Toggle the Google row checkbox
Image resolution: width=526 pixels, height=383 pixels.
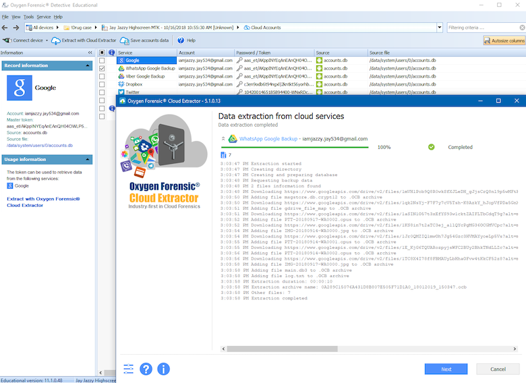tap(102, 61)
